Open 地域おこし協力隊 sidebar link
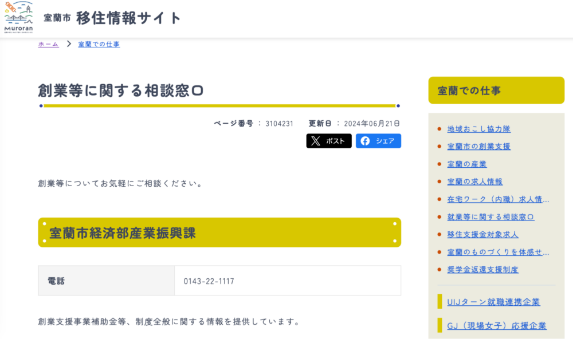The image size is (573, 339). (x=478, y=129)
